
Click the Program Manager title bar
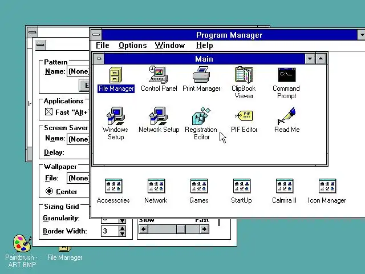pyautogui.click(x=229, y=35)
